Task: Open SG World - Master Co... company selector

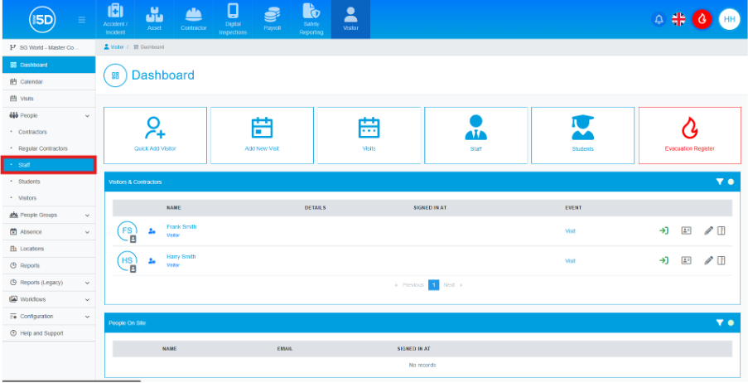Action: 49,47
